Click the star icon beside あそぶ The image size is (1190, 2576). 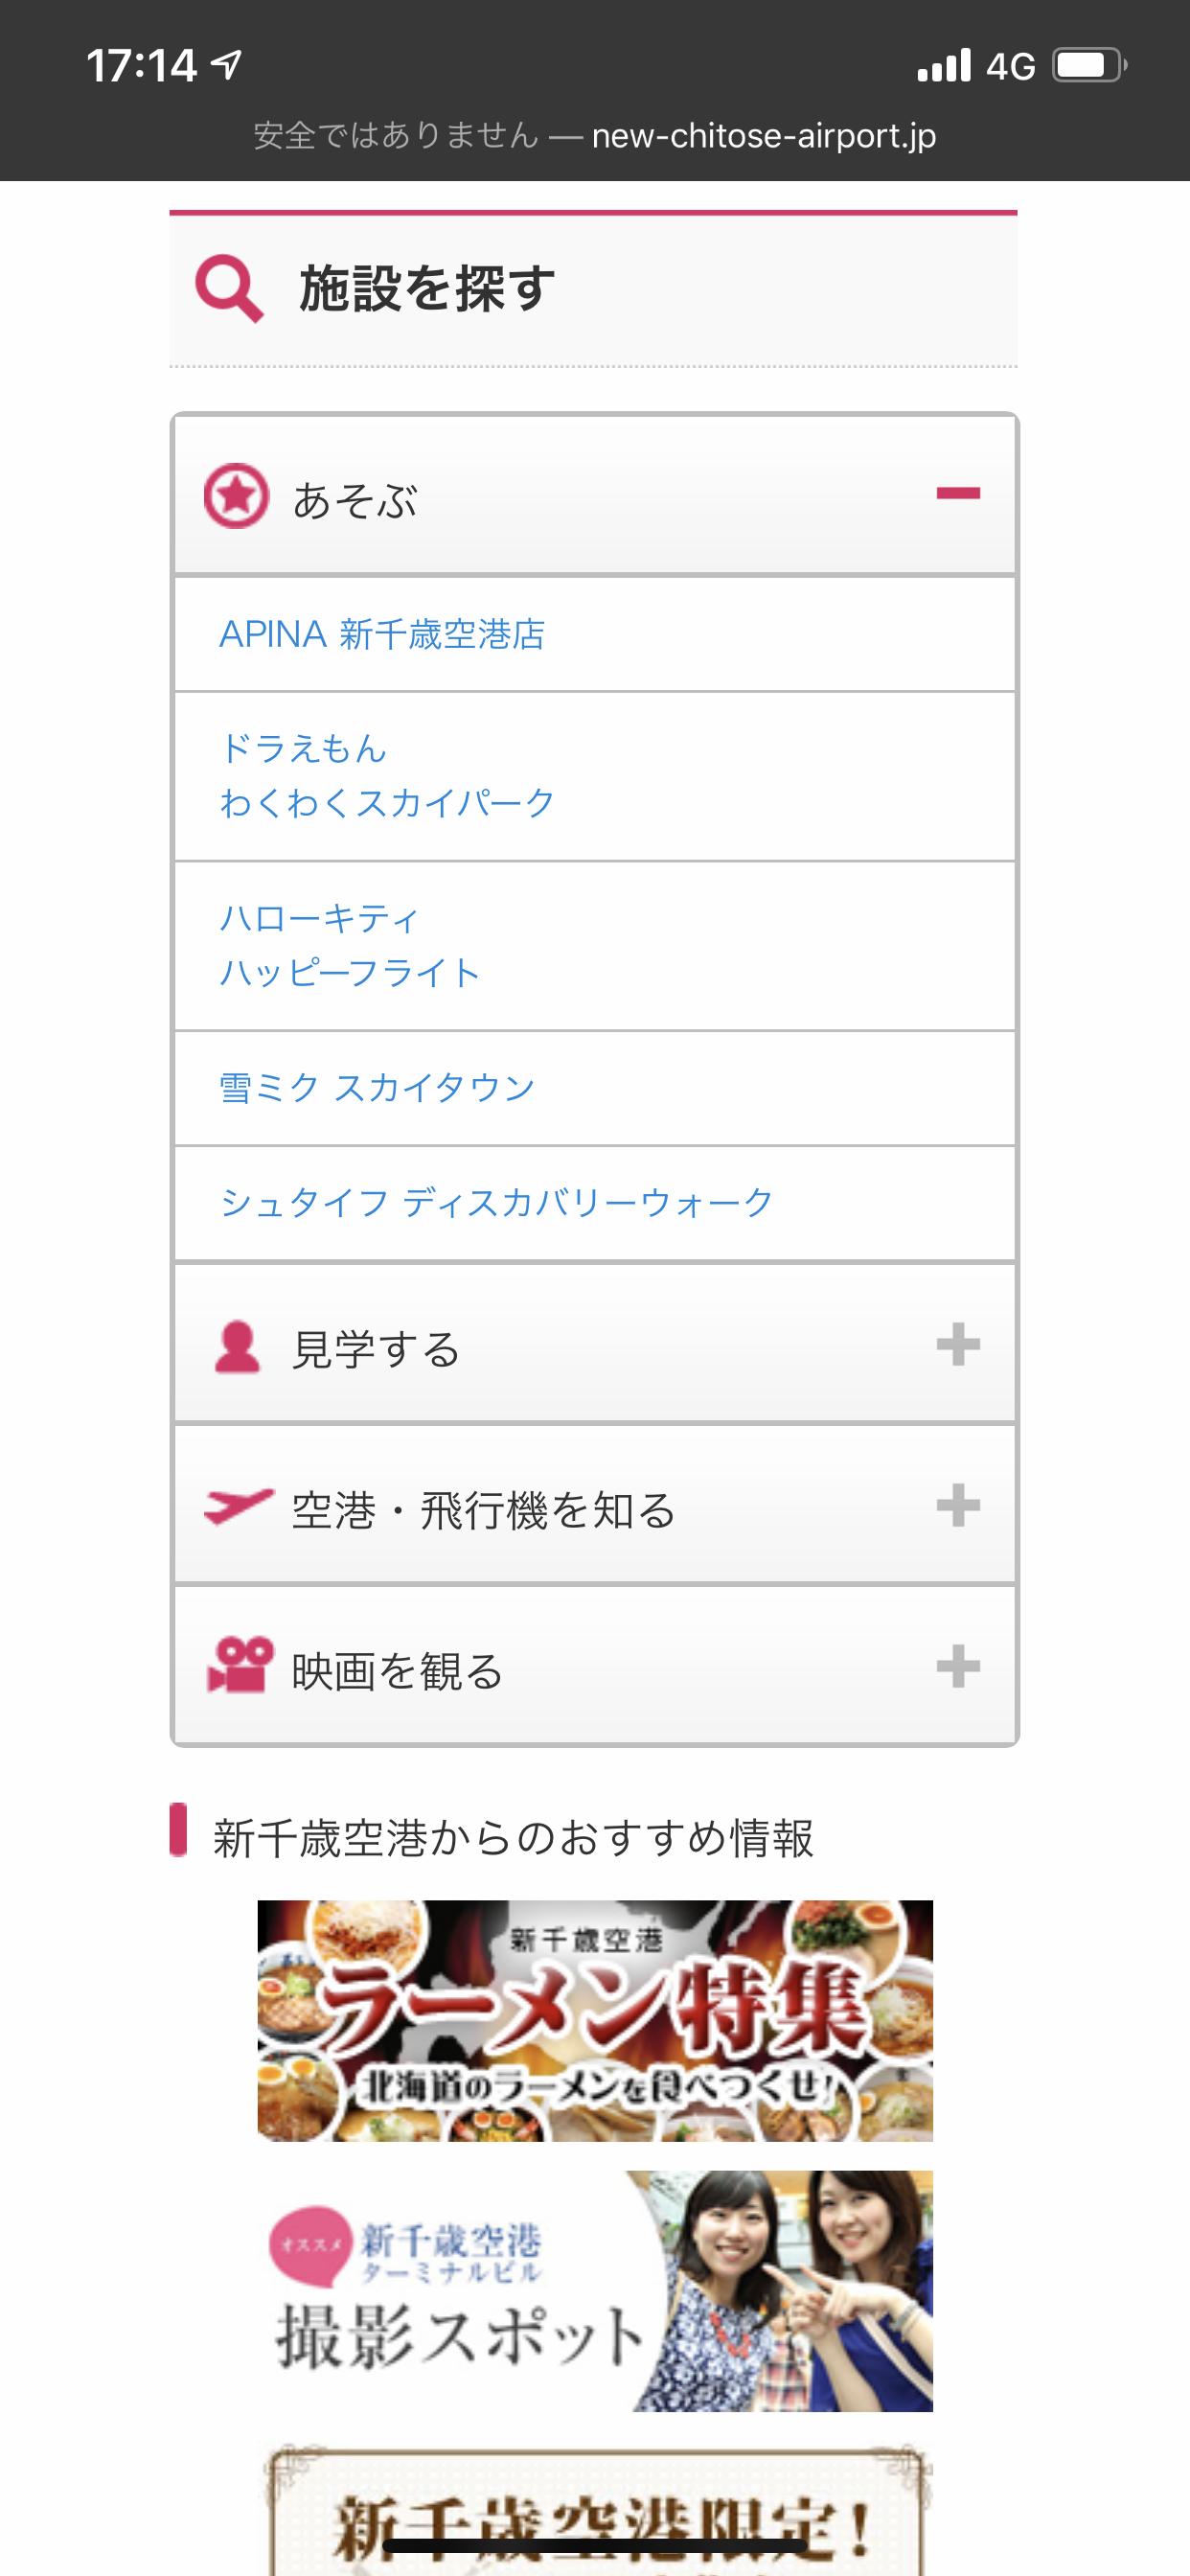(x=236, y=495)
